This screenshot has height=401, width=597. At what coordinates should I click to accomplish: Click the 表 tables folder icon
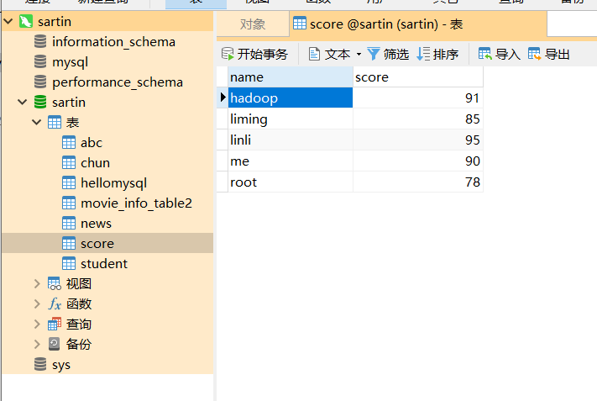pos(55,123)
